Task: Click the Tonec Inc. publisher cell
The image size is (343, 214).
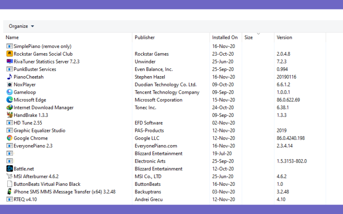Action: click(145, 107)
